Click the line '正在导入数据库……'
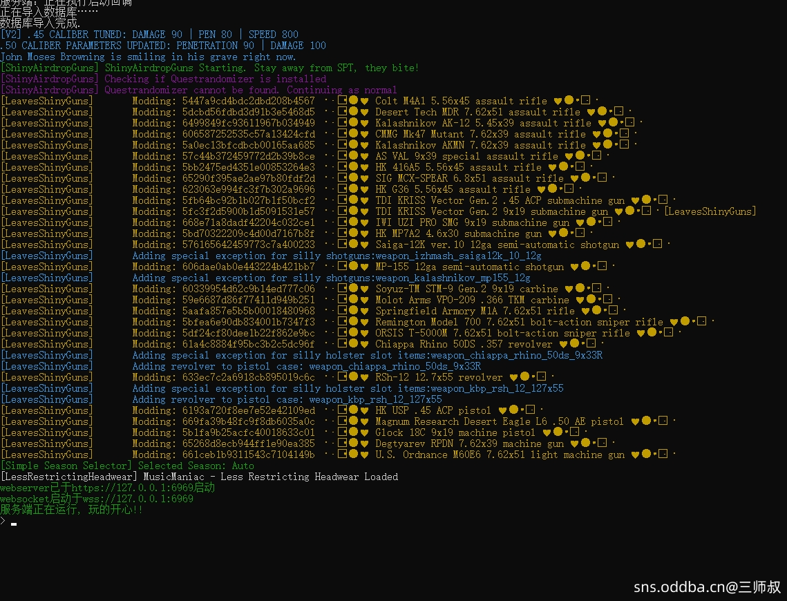 (49, 12)
